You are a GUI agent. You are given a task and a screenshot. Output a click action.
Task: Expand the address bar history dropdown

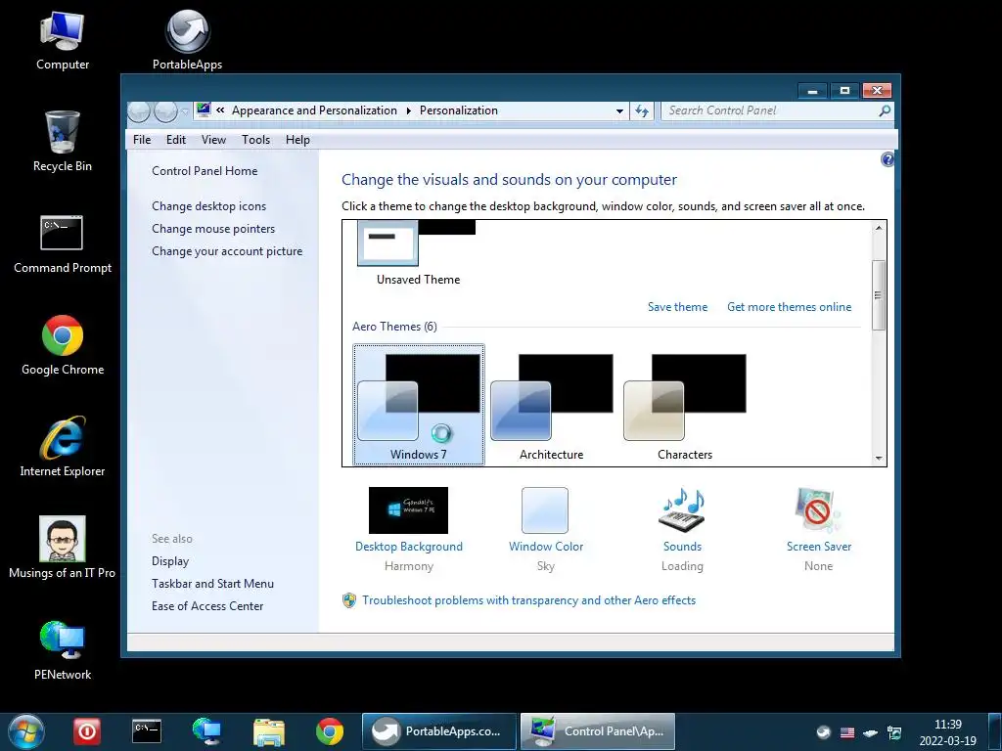pyautogui.click(x=619, y=111)
